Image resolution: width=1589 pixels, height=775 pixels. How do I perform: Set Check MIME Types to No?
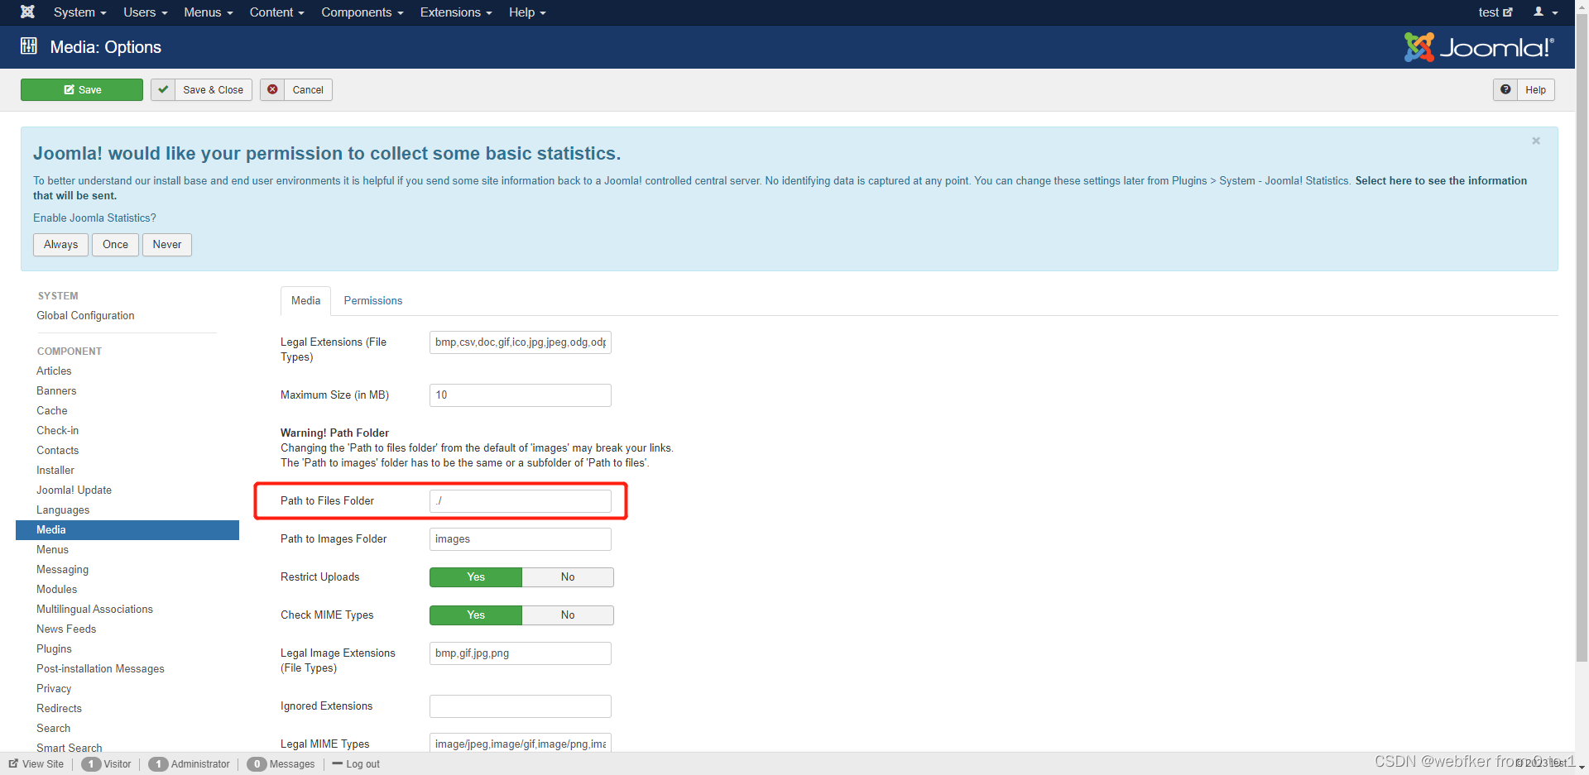pyautogui.click(x=568, y=615)
